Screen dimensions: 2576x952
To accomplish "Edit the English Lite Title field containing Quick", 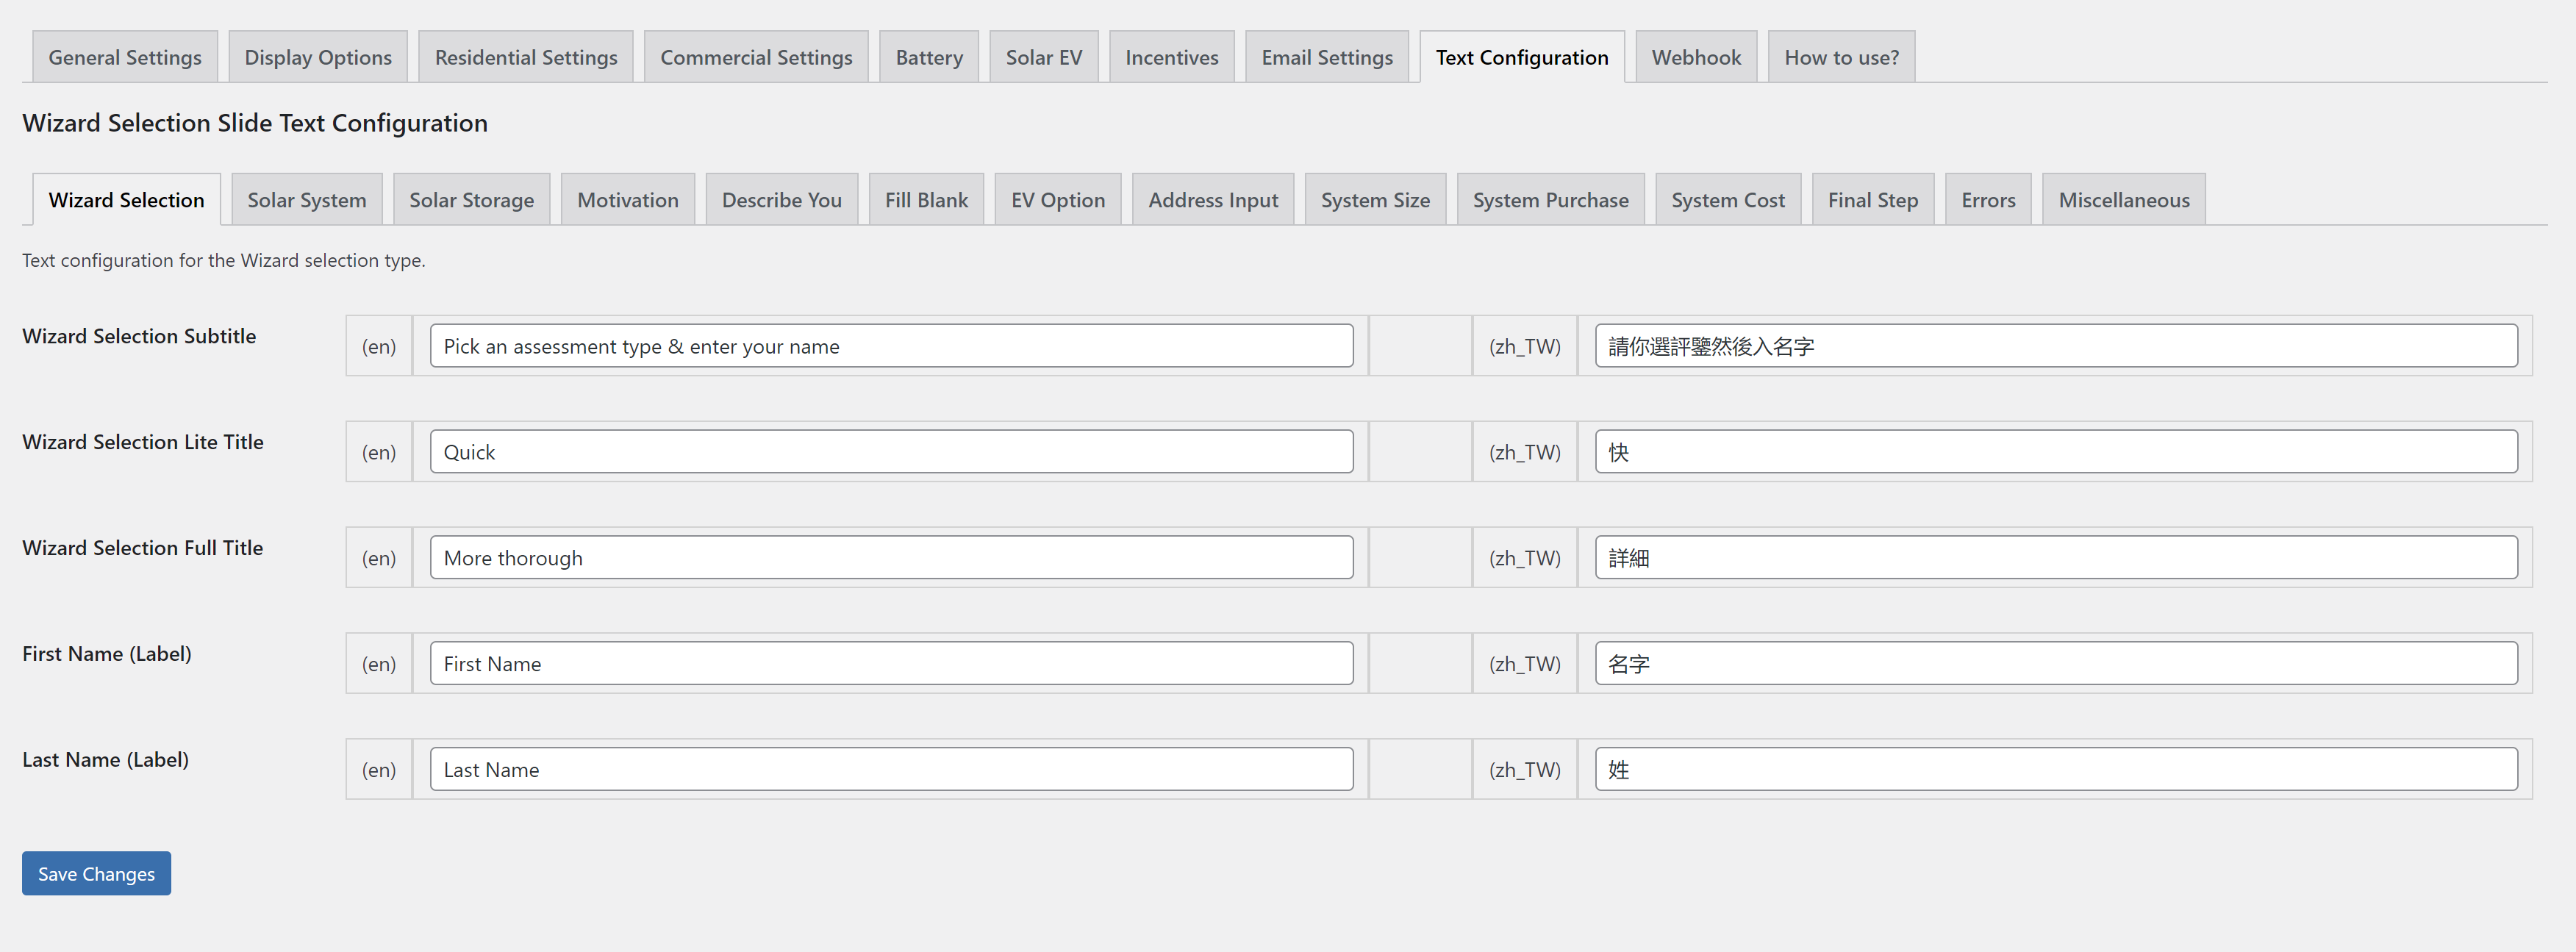I will 890,452.
